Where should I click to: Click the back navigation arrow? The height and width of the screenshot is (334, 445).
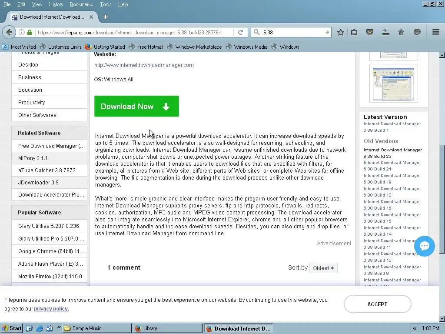click(x=10, y=32)
